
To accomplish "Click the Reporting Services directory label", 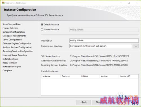I will [54, 65].
